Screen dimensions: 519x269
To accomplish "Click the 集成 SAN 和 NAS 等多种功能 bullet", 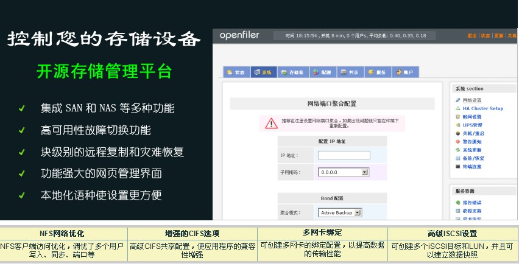I will (x=107, y=108).
